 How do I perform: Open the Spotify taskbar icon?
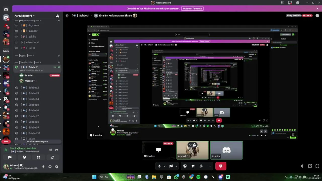point(198,177)
